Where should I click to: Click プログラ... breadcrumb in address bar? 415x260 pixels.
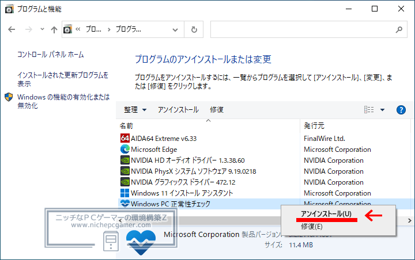[129, 29]
